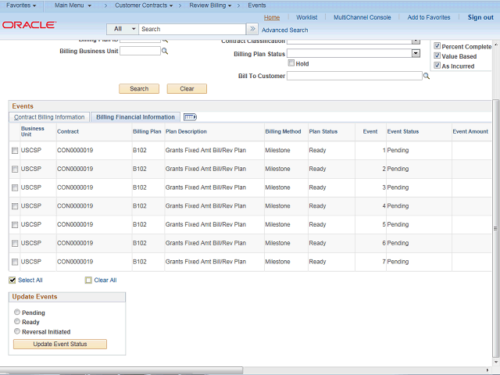Expand the Billing Plan Status dropdown

pyautogui.click(x=416, y=53)
